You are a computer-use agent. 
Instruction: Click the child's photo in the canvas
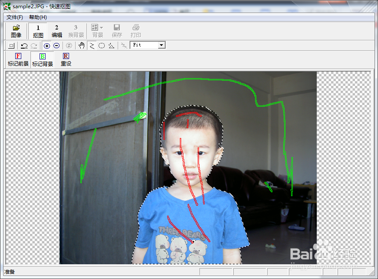click(x=188, y=168)
